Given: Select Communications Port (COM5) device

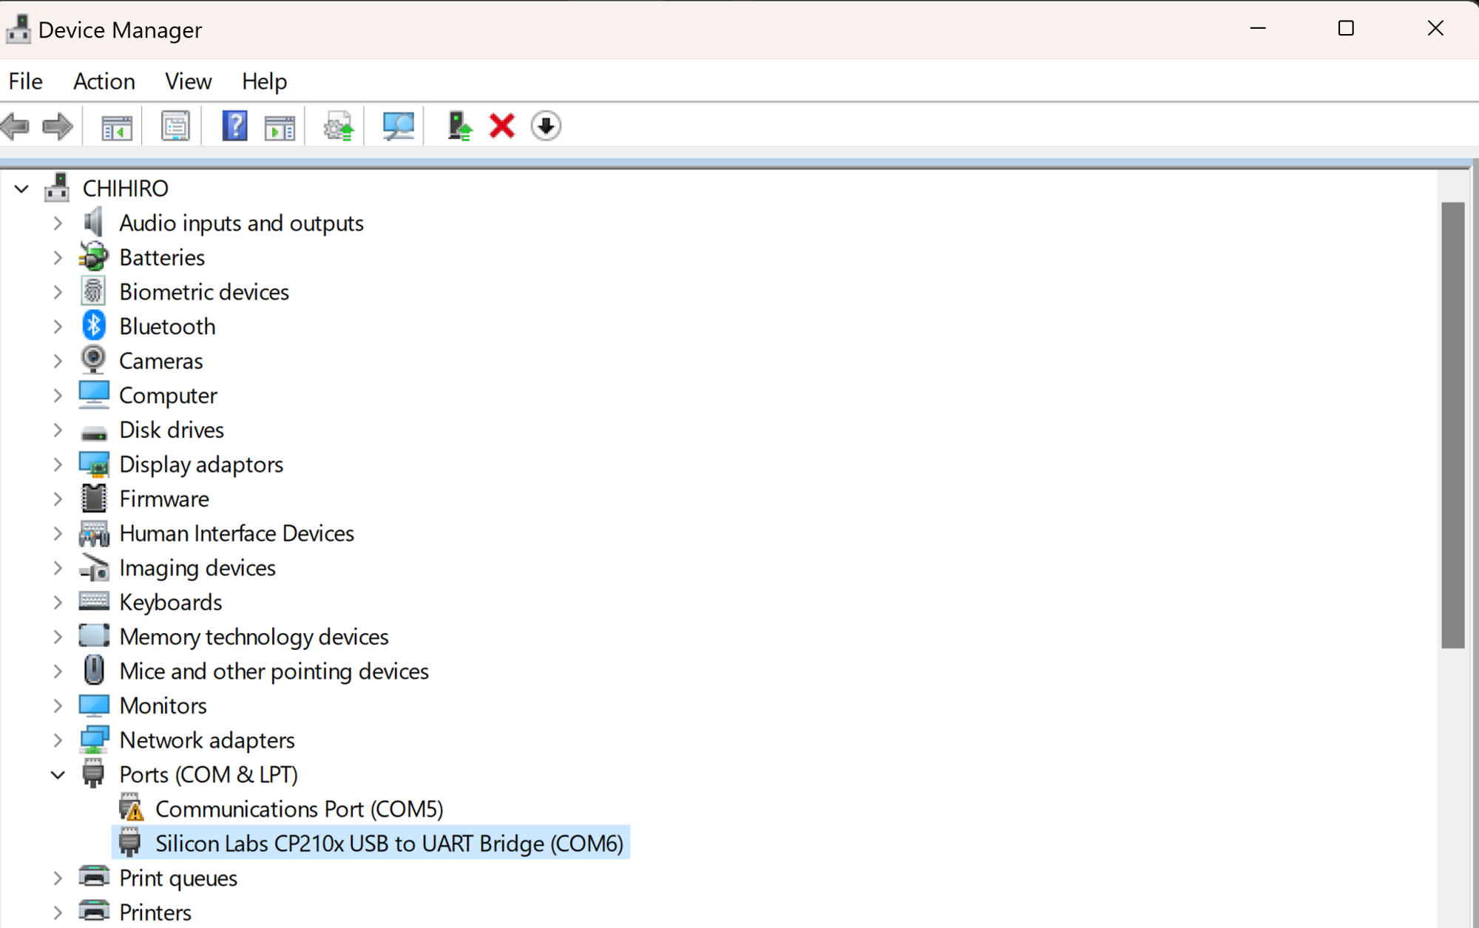Looking at the screenshot, I should [299, 809].
